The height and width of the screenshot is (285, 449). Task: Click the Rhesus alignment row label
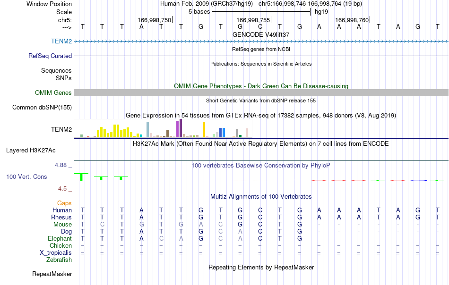pyautogui.click(x=61, y=217)
